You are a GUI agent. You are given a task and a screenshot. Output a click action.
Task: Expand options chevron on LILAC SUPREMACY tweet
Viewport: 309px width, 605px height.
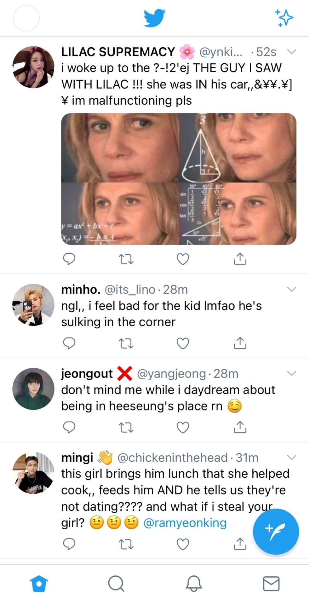[x=292, y=52]
